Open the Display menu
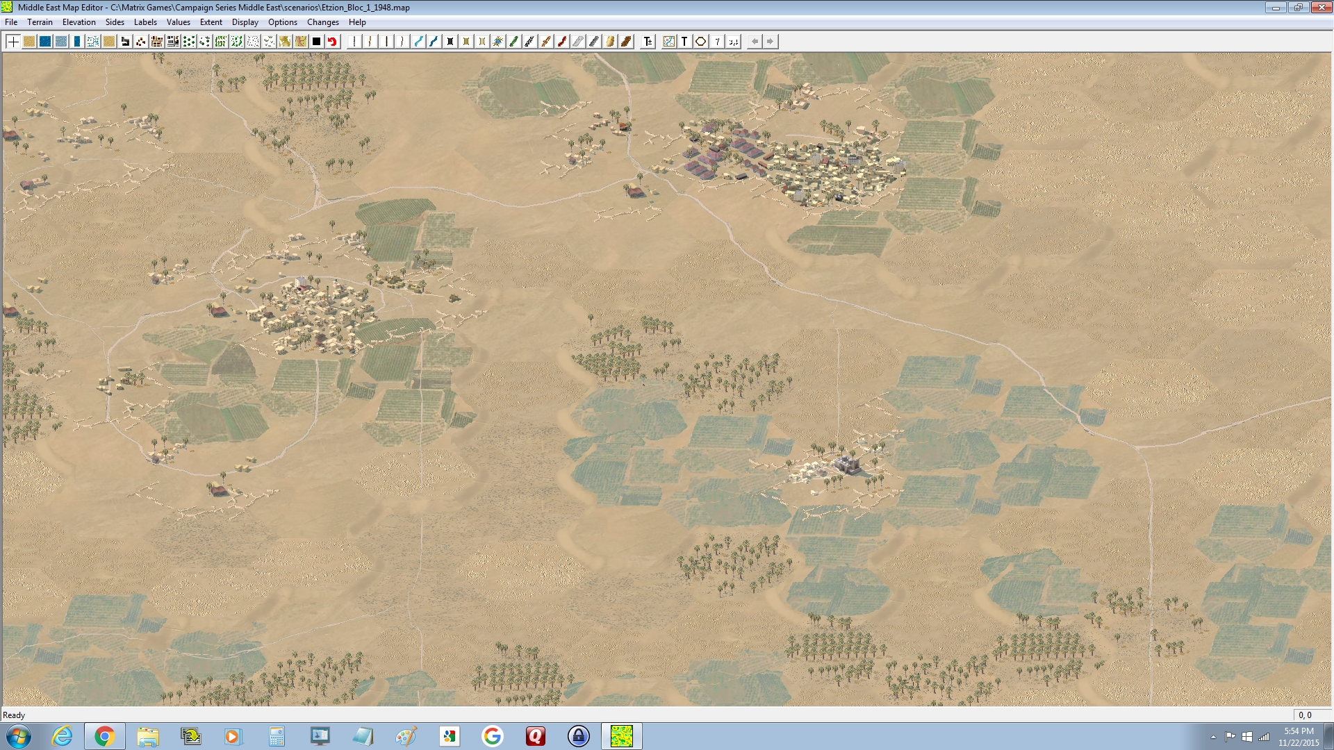This screenshot has width=1334, height=750. [x=245, y=22]
